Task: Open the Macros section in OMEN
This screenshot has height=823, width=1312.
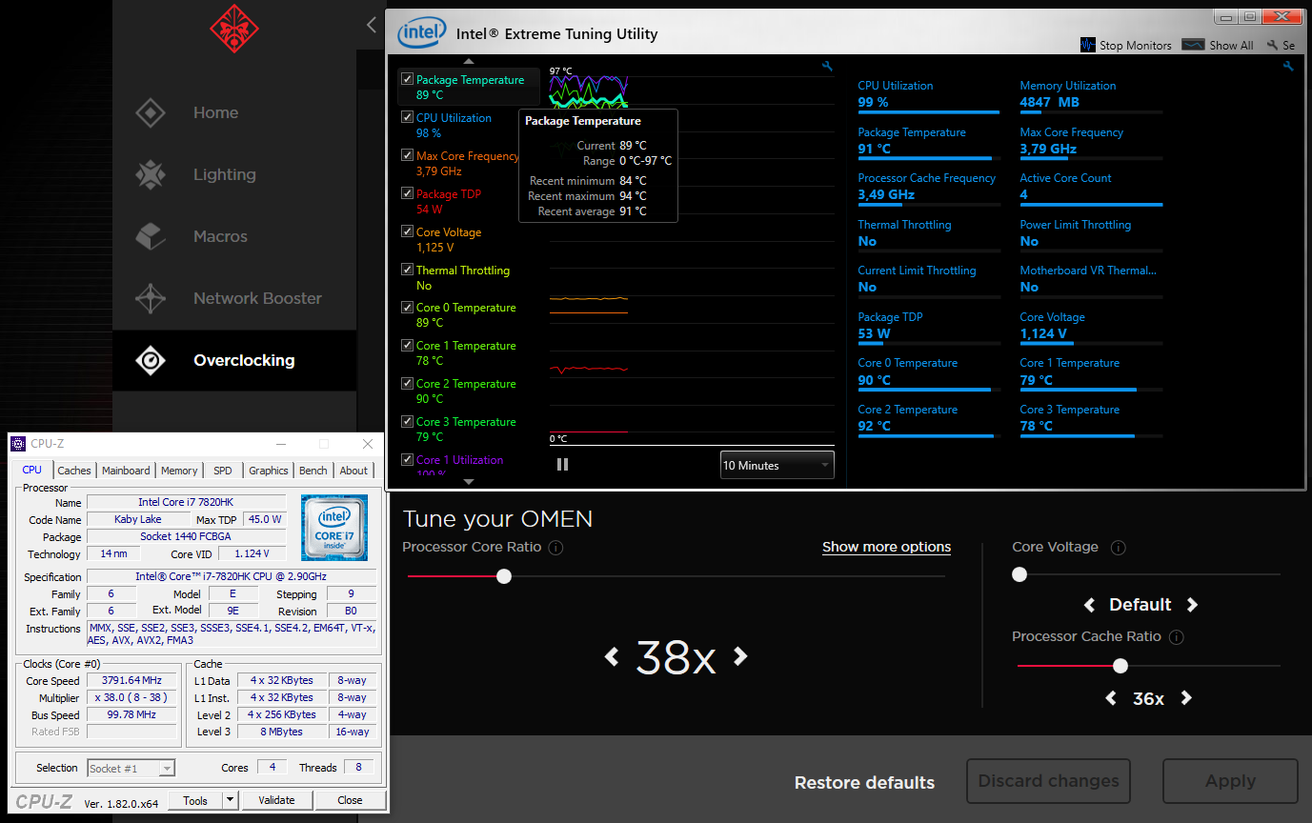Action: point(234,236)
